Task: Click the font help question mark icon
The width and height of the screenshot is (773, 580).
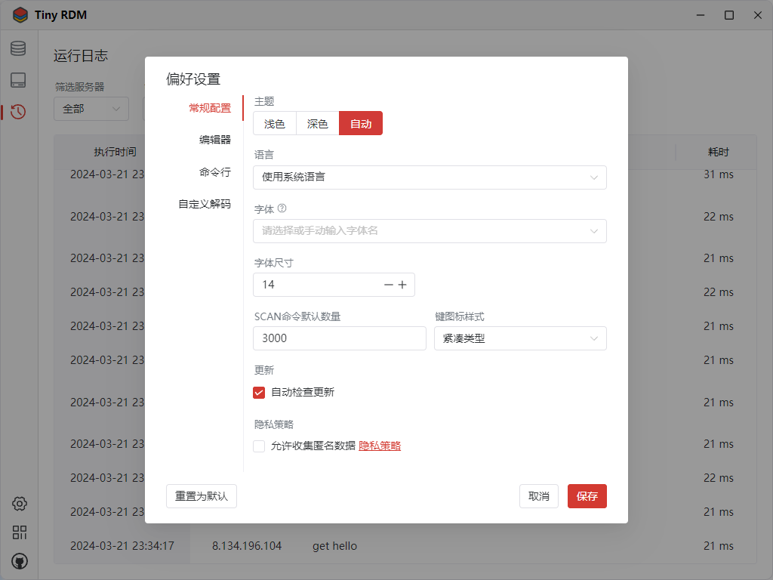Action: pos(282,208)
